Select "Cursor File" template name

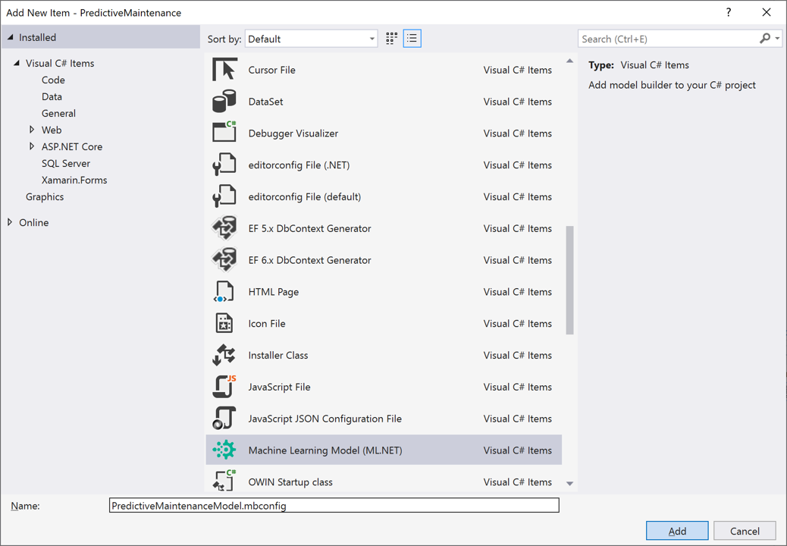click(x=271, y=70)
